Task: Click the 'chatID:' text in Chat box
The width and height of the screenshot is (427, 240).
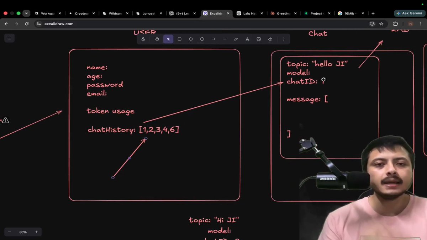Action: (x=302, y=81)
